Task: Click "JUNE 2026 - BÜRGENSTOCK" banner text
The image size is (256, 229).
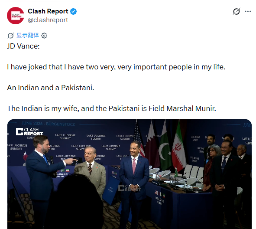Action: tap(49, 124)
